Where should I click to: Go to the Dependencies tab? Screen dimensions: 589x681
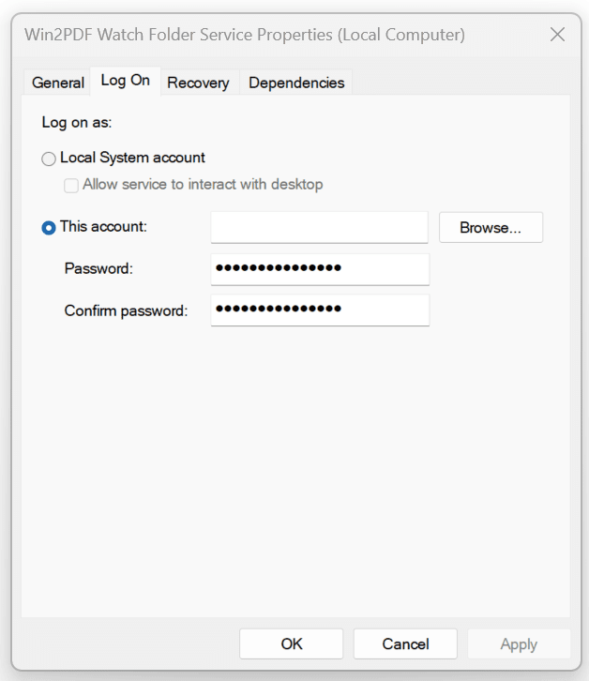point(296,83)
